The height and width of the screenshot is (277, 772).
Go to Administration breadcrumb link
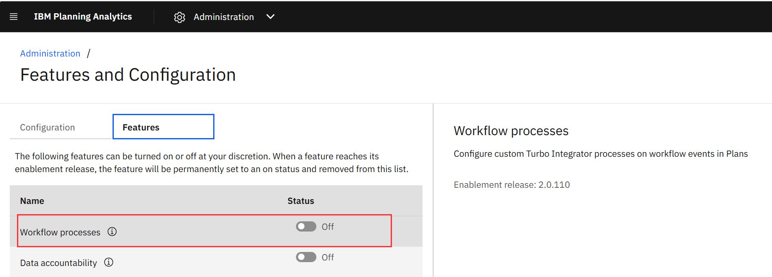pyautogui.click(x=50, y=54)
